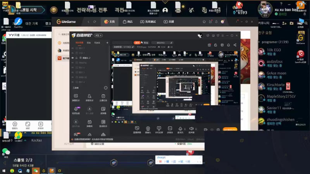
Task: Click the WeGame search field
Action: (x=64, y=34)
